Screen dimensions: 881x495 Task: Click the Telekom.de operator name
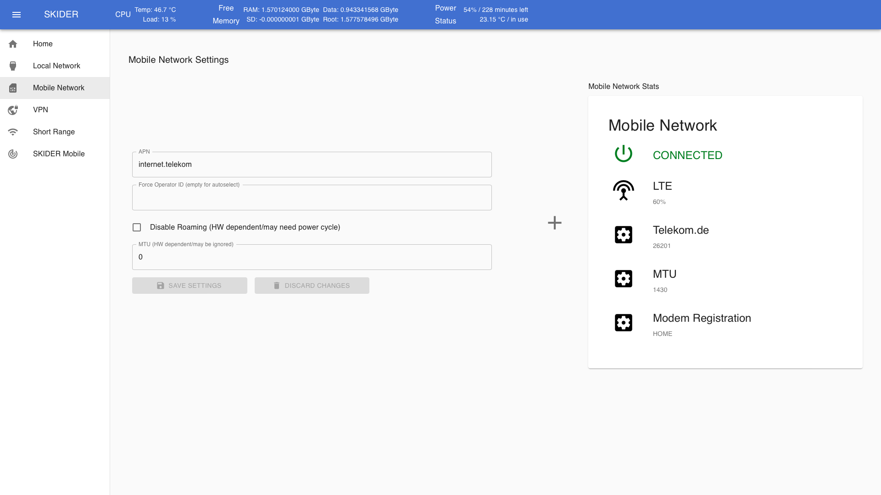680,230
